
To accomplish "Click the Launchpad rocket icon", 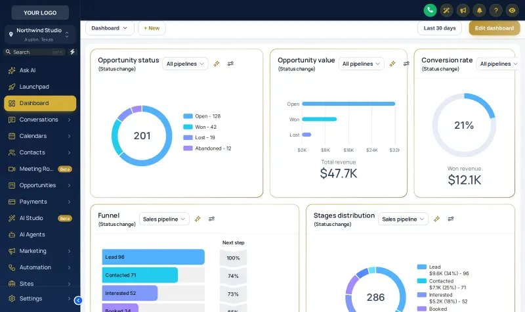I will click(12, 87).
